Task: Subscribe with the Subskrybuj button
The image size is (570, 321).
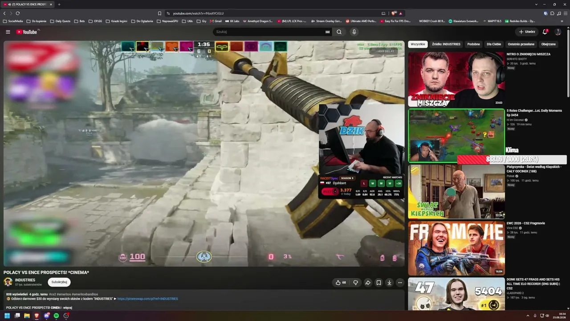Action: [59, 282]
